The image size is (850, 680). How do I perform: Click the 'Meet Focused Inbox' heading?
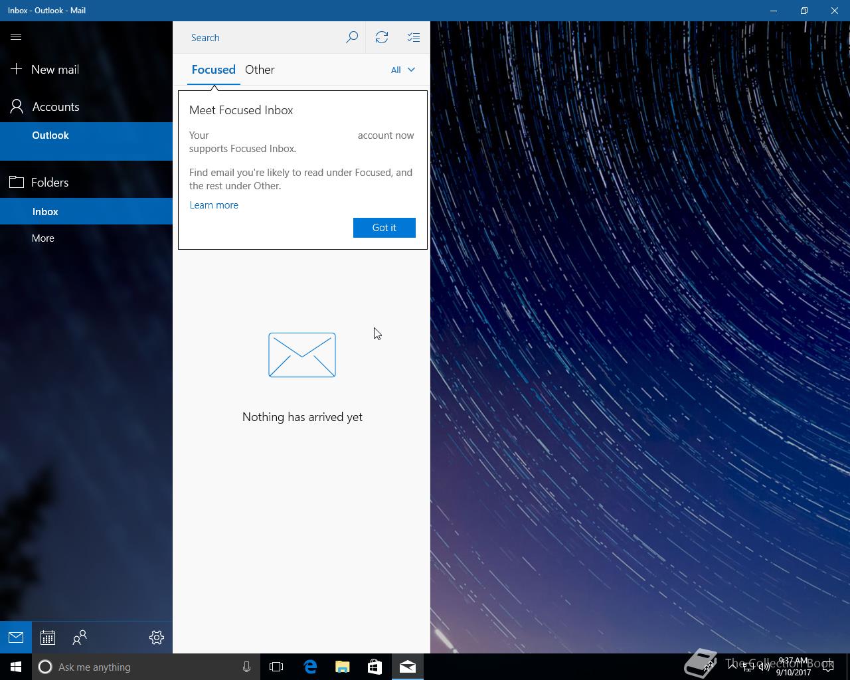point(241,110)
